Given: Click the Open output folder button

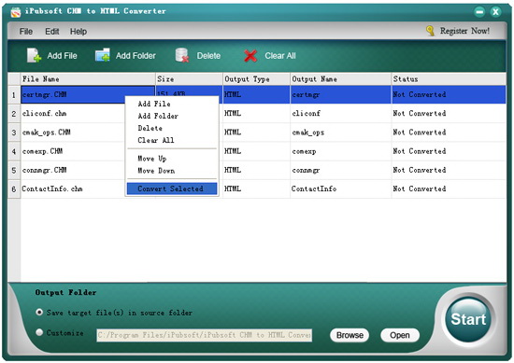Looking at the screenshot, I should 400,335.
